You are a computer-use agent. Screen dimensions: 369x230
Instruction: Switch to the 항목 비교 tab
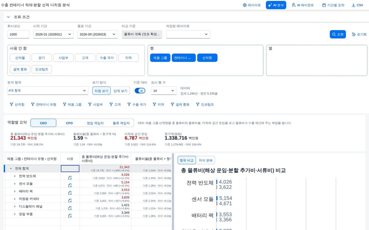coord(187,160)
